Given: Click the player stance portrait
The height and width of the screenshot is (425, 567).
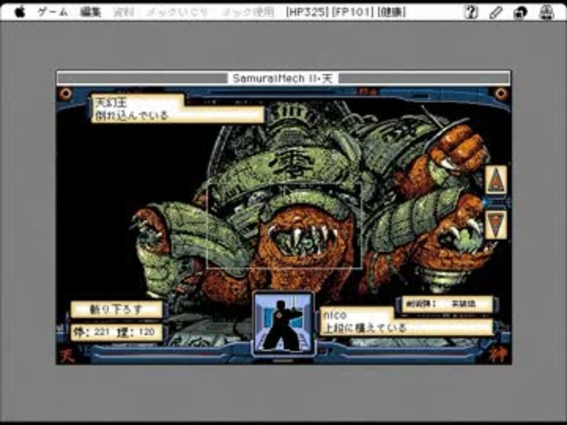Looking at the screenshot, I should tap(283, 323).
